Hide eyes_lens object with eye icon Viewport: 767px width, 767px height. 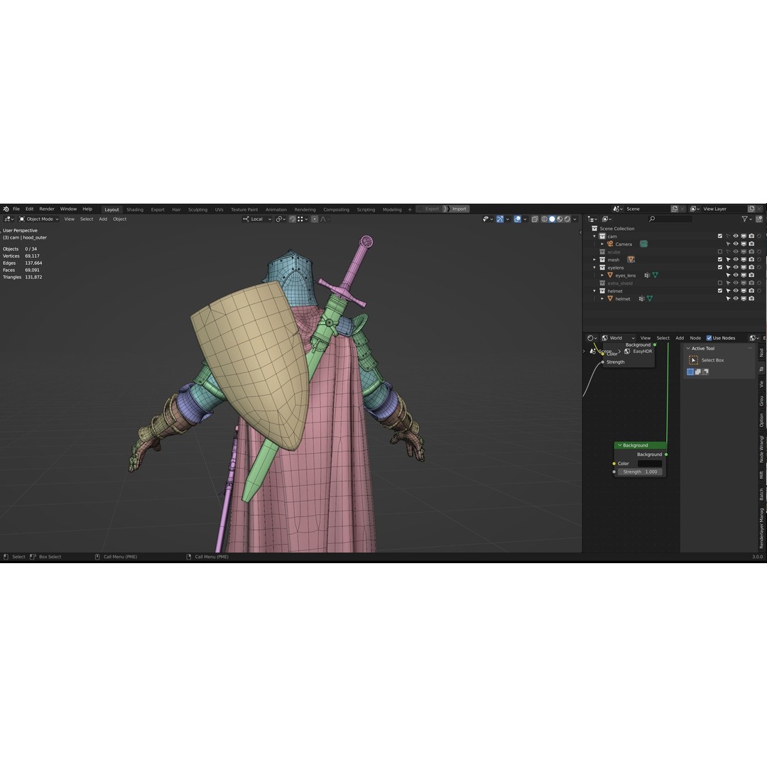coord(736,276)
